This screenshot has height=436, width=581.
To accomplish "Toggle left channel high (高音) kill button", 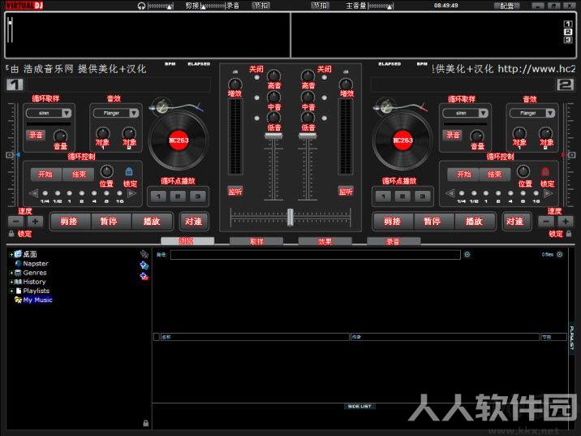I will pyautogui.click(x=256, y=77).
